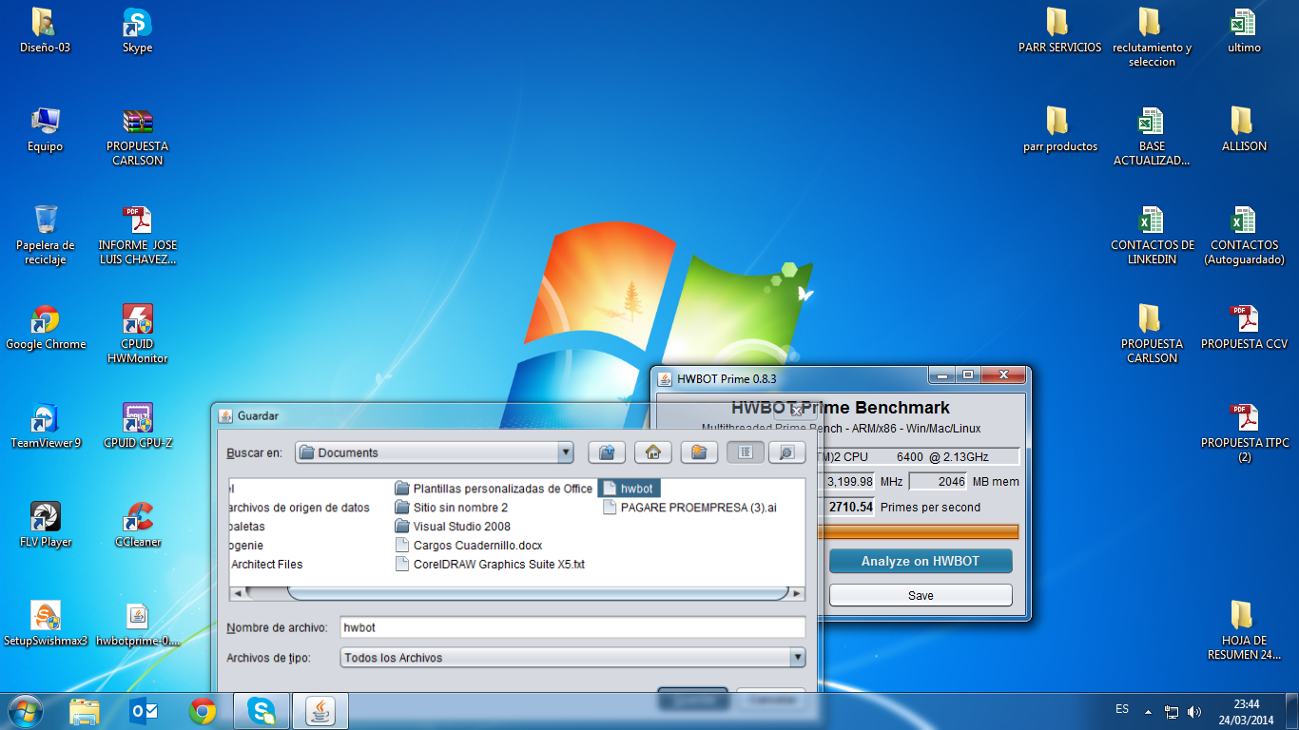
Task: Open 'HOJA DE RESUMEN 24...' desktop folder
Action: [1244, 630]
